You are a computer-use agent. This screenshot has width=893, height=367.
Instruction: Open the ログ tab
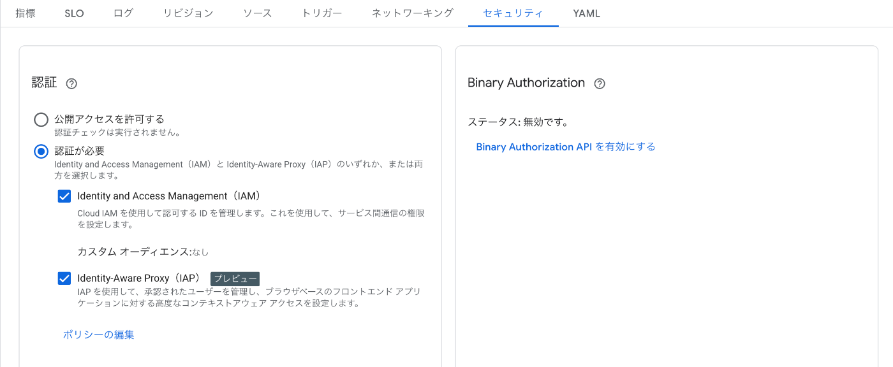click(123, 13)
